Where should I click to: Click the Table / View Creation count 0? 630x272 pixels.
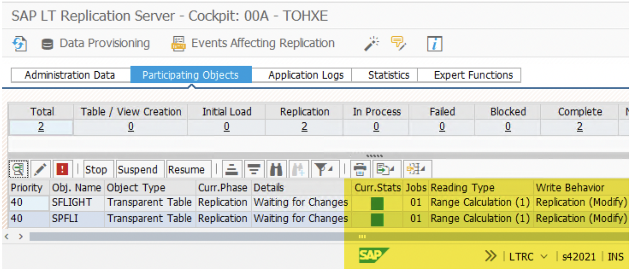pyautogui.click(x=131, y=127)
